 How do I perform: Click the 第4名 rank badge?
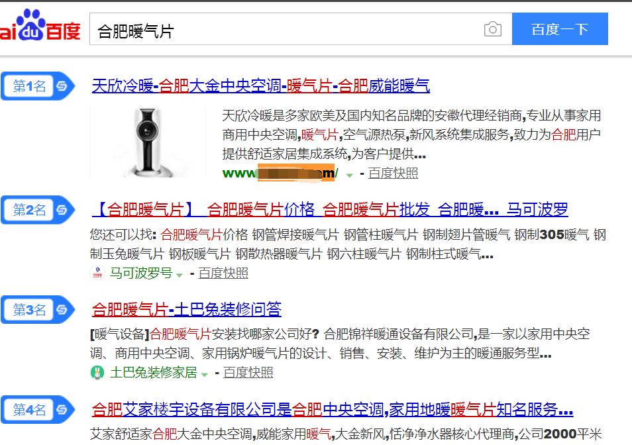pyautogui.click(x=38, y=409)
